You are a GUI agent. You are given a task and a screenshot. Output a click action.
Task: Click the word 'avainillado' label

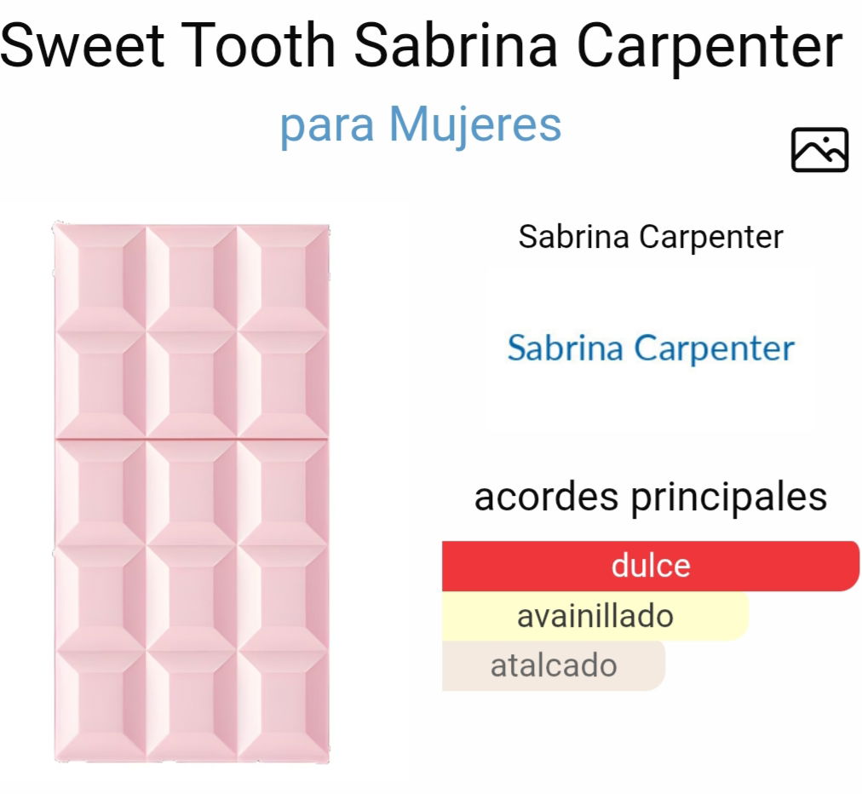pyautogui.click(x=595, y=616)
